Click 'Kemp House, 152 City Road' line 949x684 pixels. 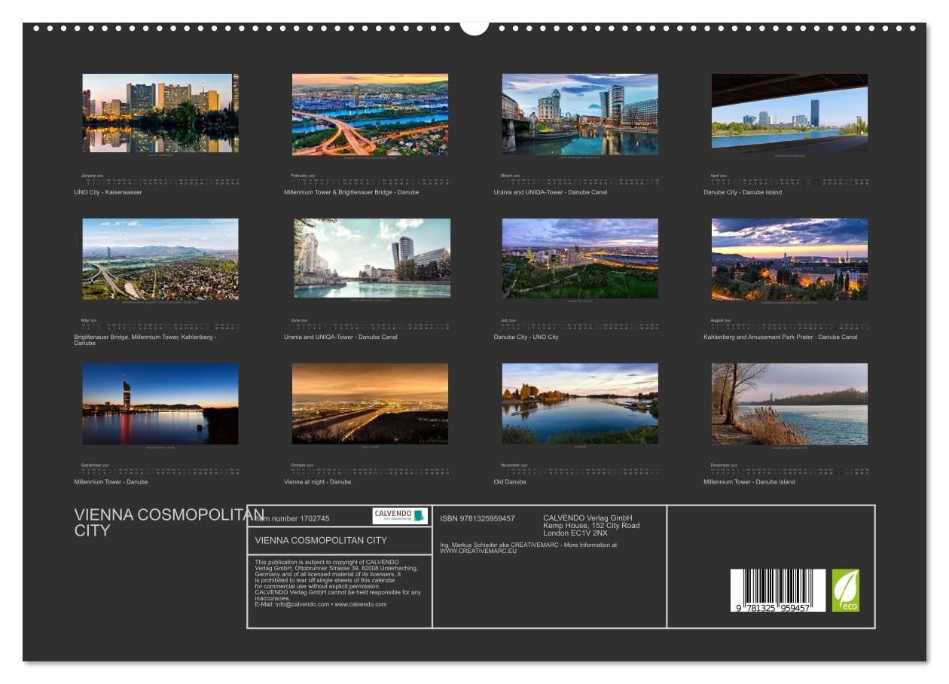pos(591,525)
